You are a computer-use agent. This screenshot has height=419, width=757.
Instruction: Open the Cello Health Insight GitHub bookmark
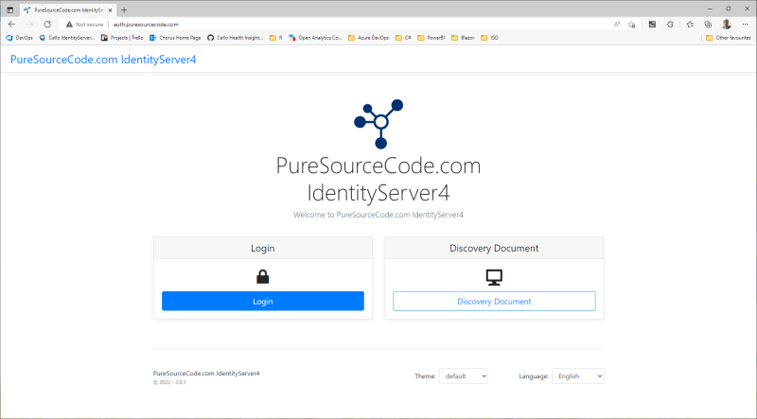235,38
